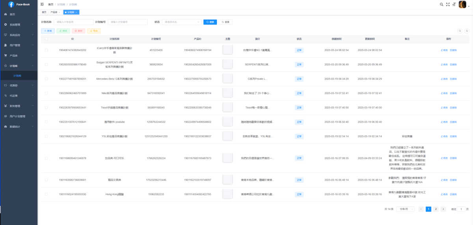Viewport: 473px width, 225px height.
Task: Collapse the sidebar with the hamburger icon
Action: (x=42, y=4)
